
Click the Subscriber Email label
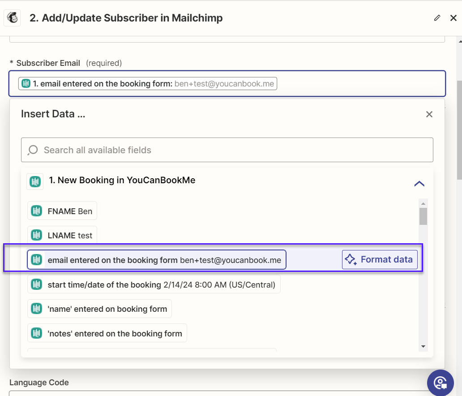[x=48, y=63]
